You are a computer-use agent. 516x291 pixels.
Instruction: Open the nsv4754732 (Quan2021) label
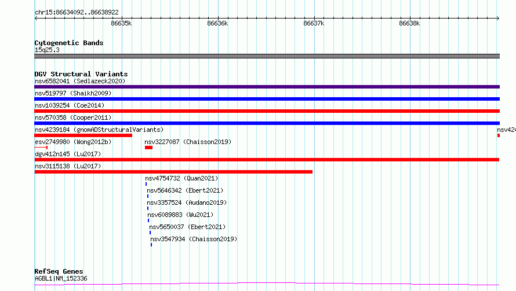(181, 178)
